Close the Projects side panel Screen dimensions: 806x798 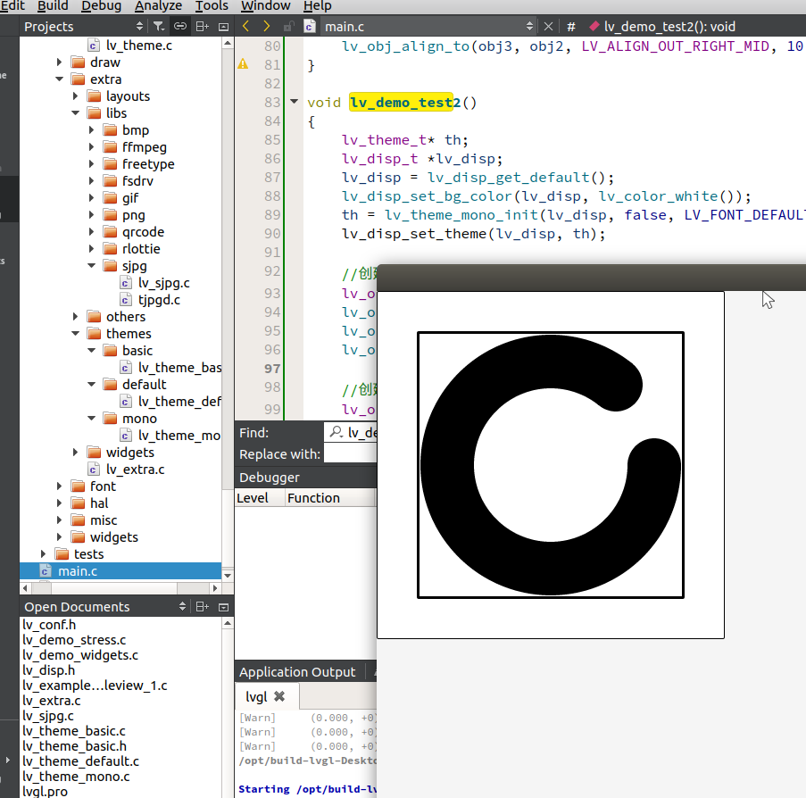[x=223, y=27]
